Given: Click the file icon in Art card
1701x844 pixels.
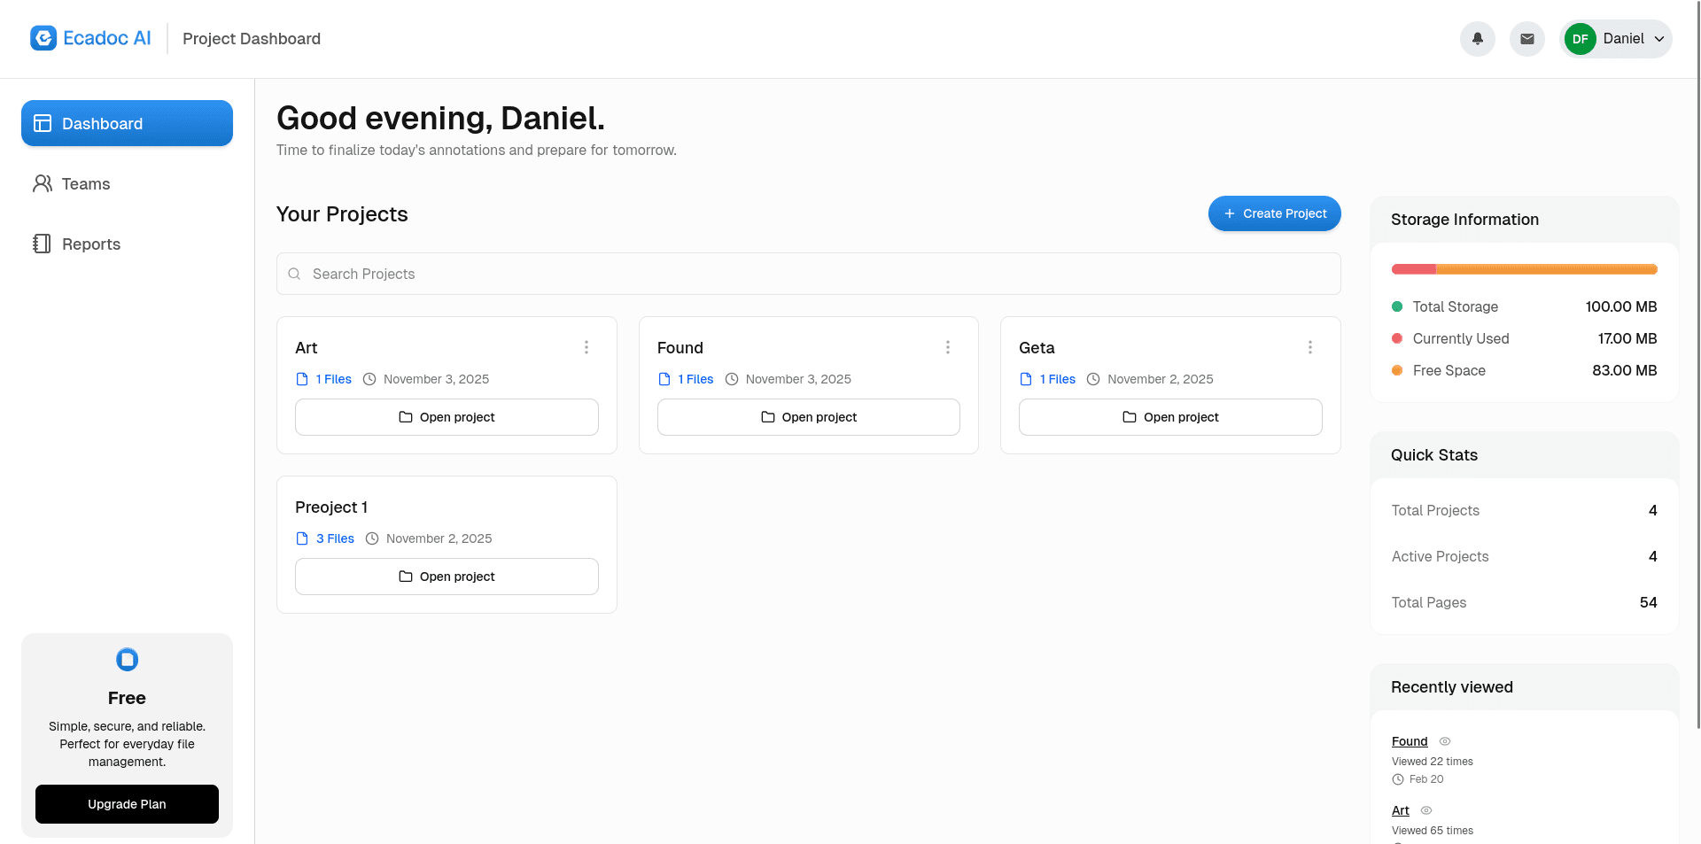Looking at the screenshot, I should click(x=302, y=379).
